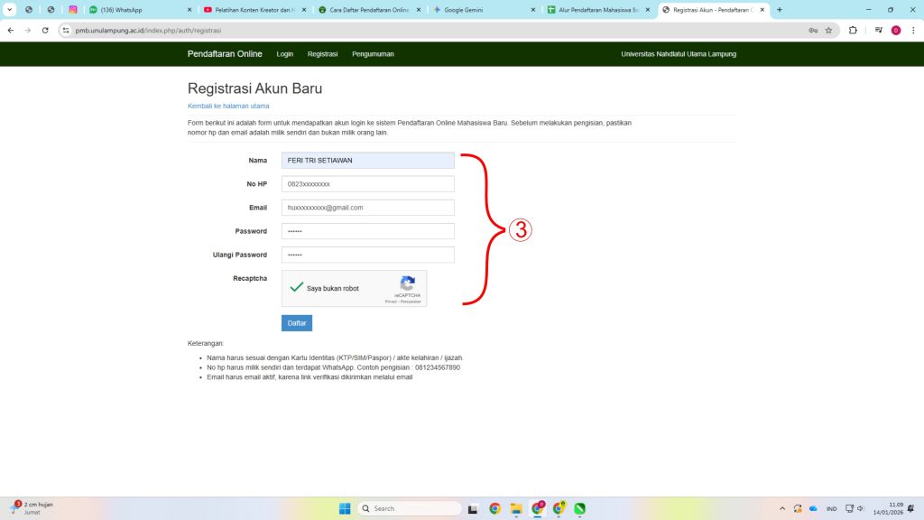Click the Daftar button
Viewport: 924px width, 520px height.
296,323
